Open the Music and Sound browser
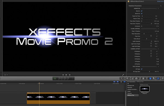This screenshot has height=106, width=164. tap(140, 78)
